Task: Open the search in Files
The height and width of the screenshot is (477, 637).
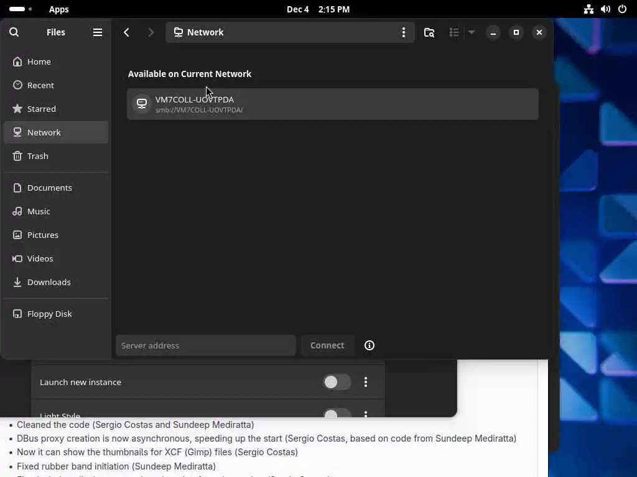Action: 14,32
